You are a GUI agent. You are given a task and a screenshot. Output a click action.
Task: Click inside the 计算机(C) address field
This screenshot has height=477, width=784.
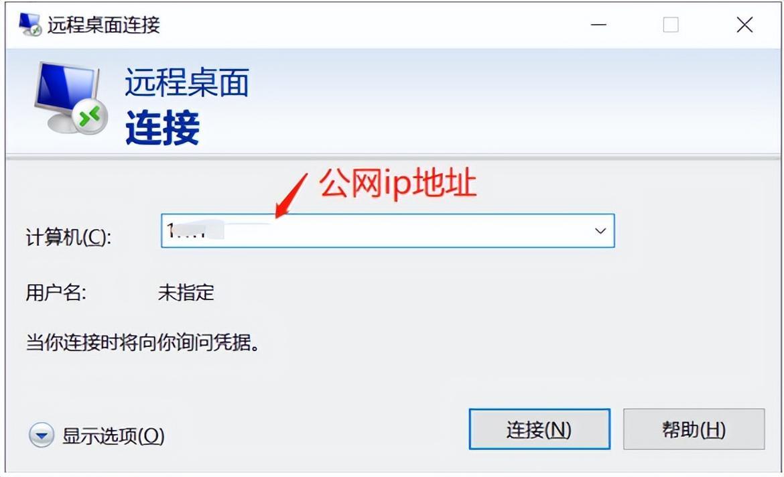coord(387,231)
